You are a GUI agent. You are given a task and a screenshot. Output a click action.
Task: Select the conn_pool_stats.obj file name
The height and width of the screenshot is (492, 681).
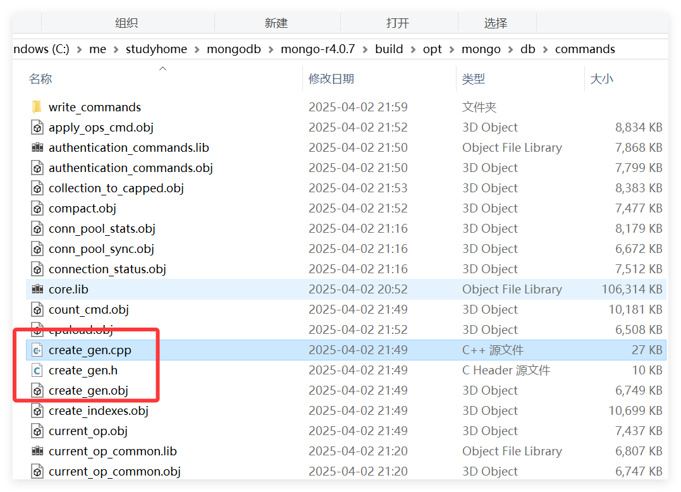[102, 229]
